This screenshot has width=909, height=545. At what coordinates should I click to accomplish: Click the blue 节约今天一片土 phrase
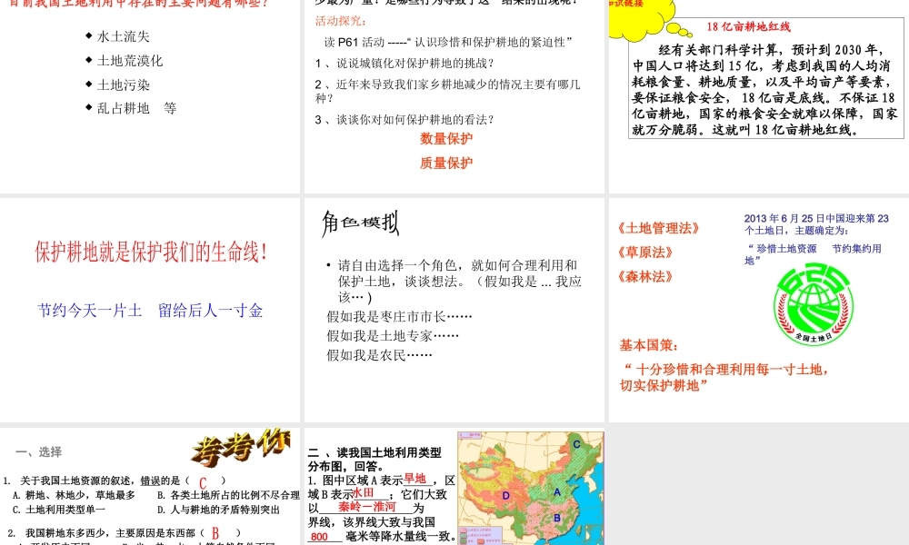[90, 311]
